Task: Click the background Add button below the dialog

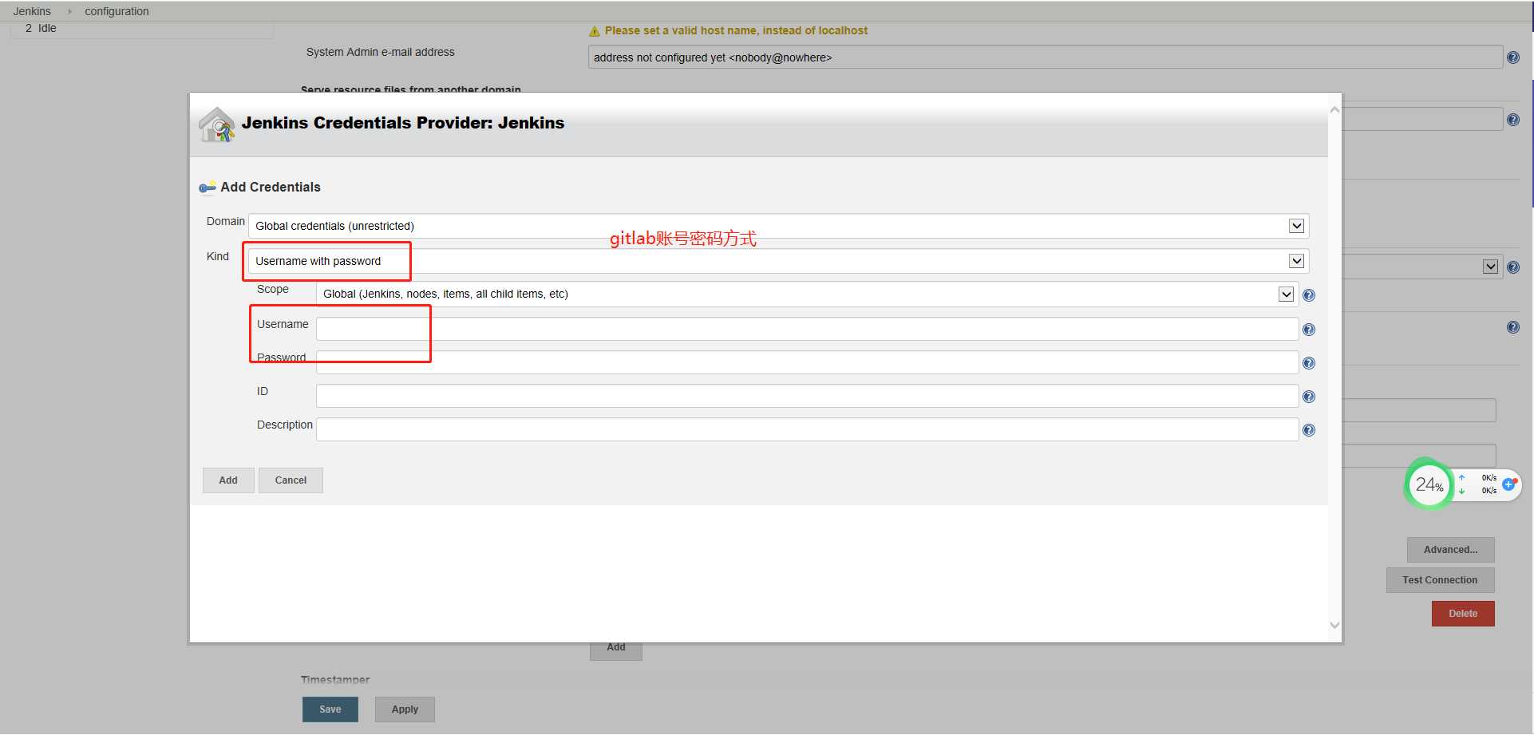Action: [x=616, y=649]
